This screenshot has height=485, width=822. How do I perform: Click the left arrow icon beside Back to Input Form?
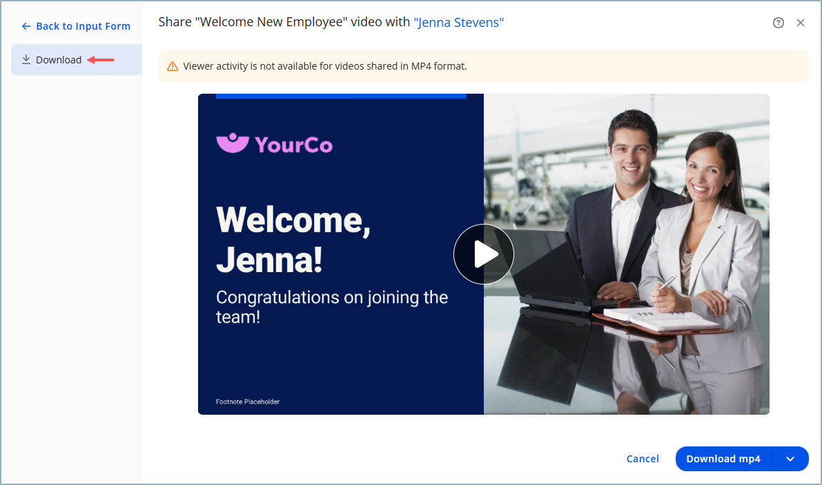pyautogui.click(x=26, y=26)
